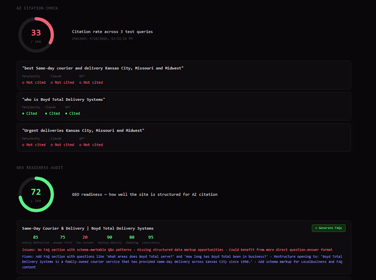Click the 90 factual density score
Image resolution: width=376 pixels, height=280 pixels.
[110, 237]
